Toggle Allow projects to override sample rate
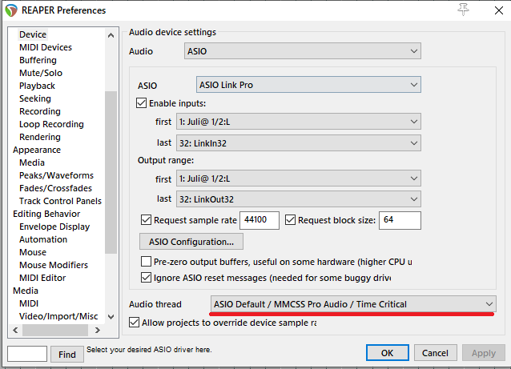The image size is (511, 369). coord(135,323)
